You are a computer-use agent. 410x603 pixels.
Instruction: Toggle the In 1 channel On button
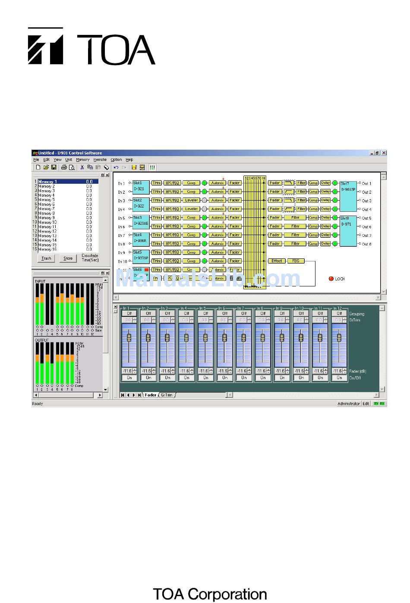pos(129,378)
